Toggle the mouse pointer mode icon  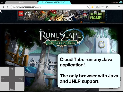(x=102, y=7)
